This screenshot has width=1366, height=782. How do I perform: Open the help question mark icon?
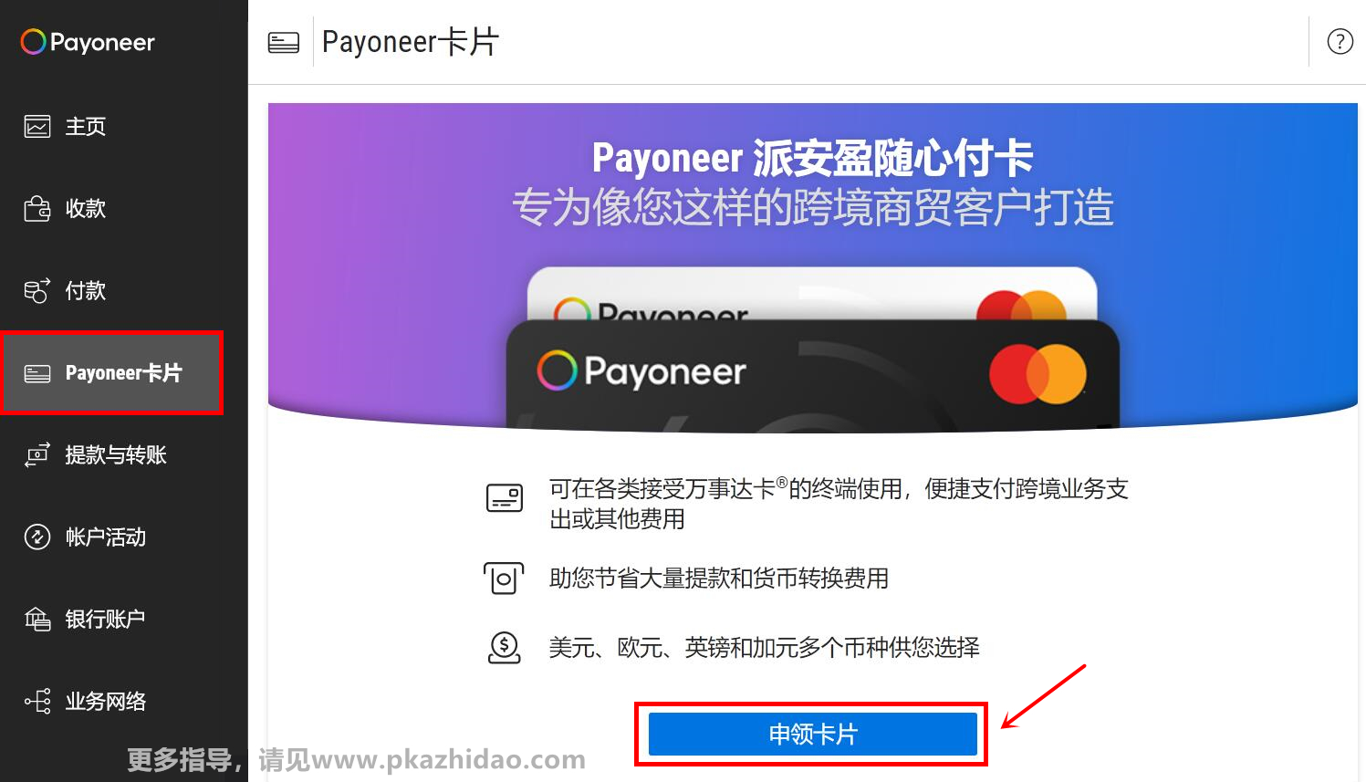(1340, 42)
